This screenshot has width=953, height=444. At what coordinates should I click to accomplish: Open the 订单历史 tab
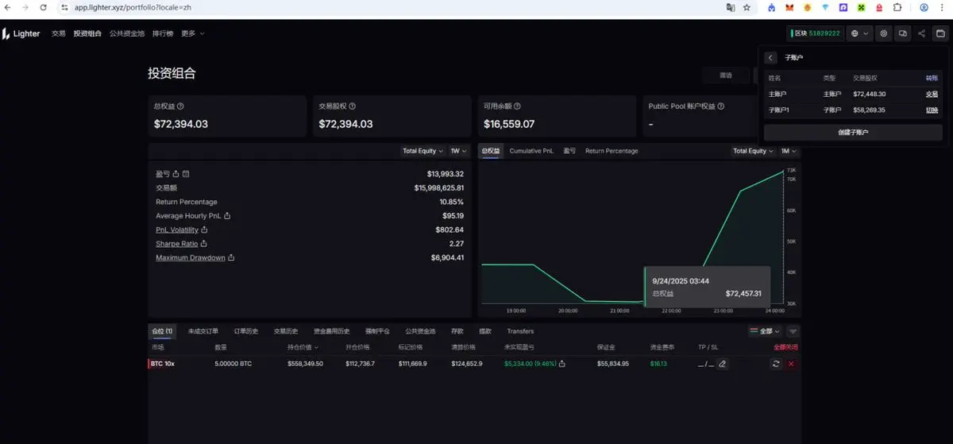(245, 331)
